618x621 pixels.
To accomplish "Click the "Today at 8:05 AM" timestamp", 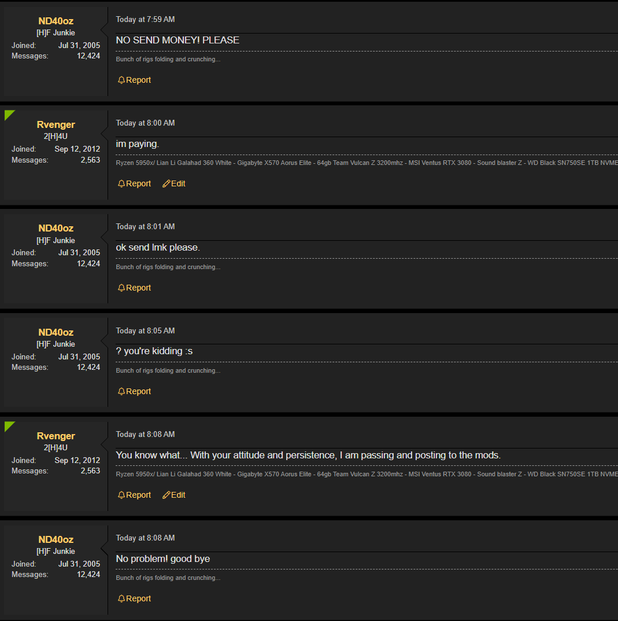I will 145,331.
